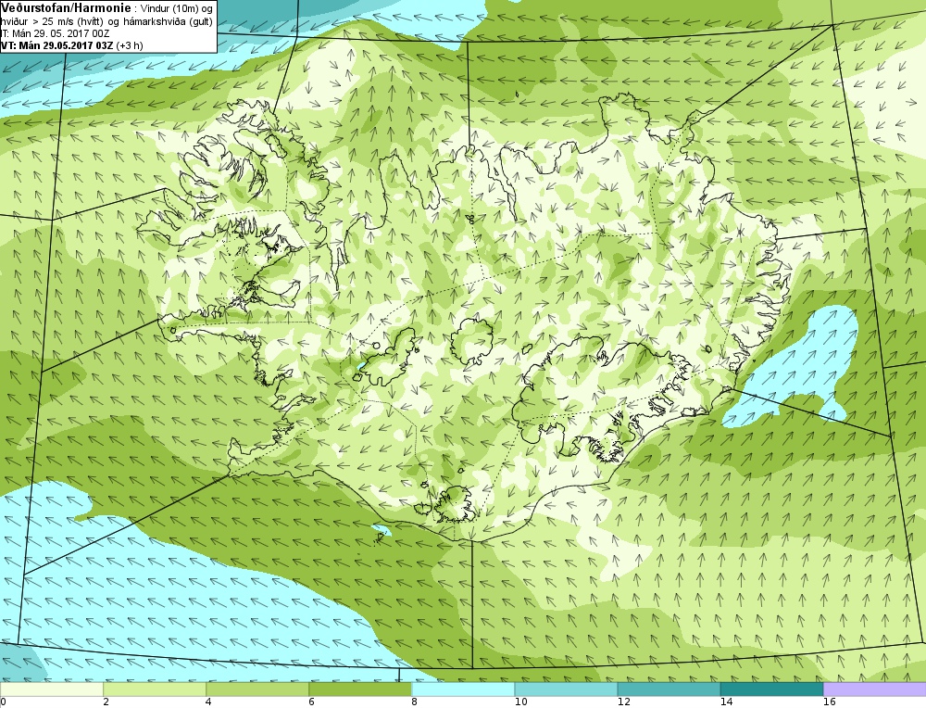The width and height of the screenshot is (926, 708).
Task: Click the legend scale label "4"
Action: 208,702
